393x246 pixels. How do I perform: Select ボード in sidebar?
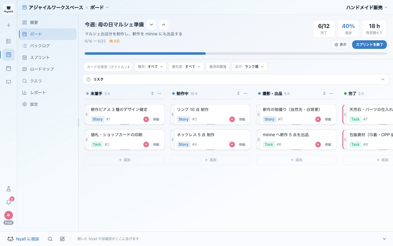(x=48, y=34)
